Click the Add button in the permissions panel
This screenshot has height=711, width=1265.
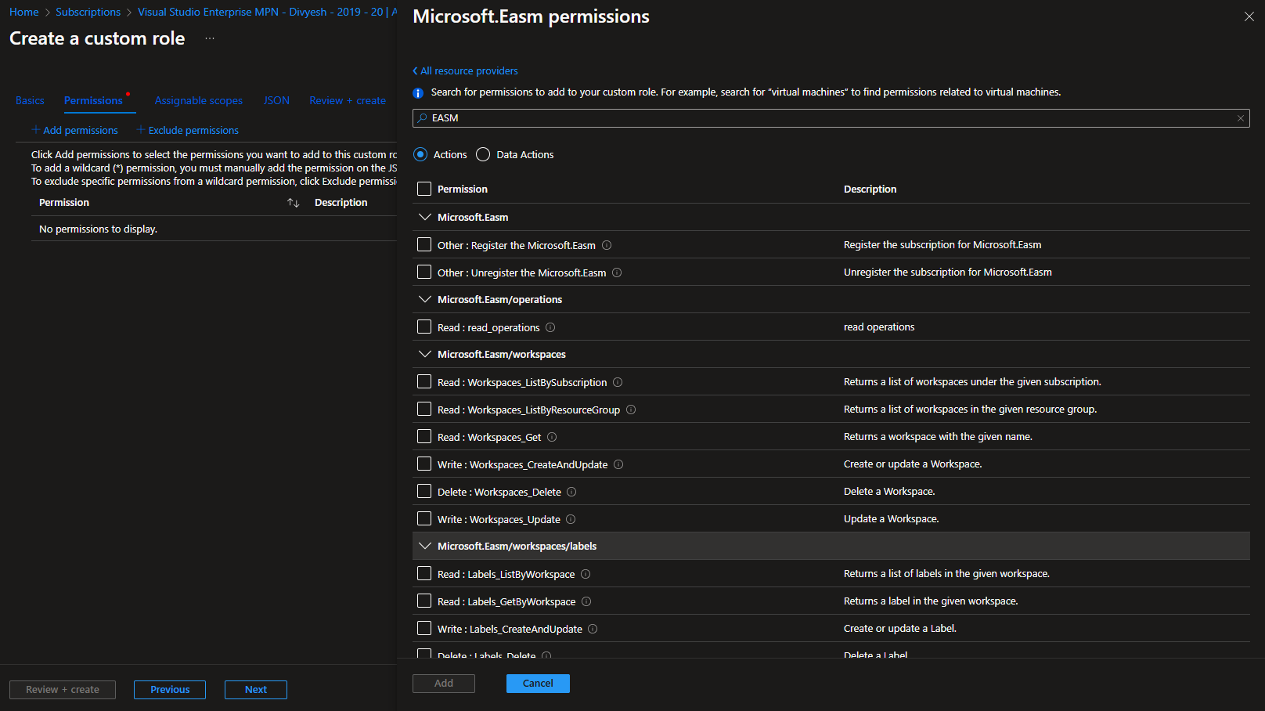pyautogui.click(x=444, y=684)
